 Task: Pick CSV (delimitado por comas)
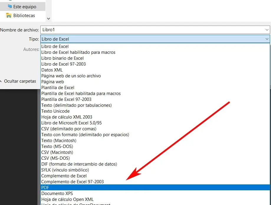point(155,129)
